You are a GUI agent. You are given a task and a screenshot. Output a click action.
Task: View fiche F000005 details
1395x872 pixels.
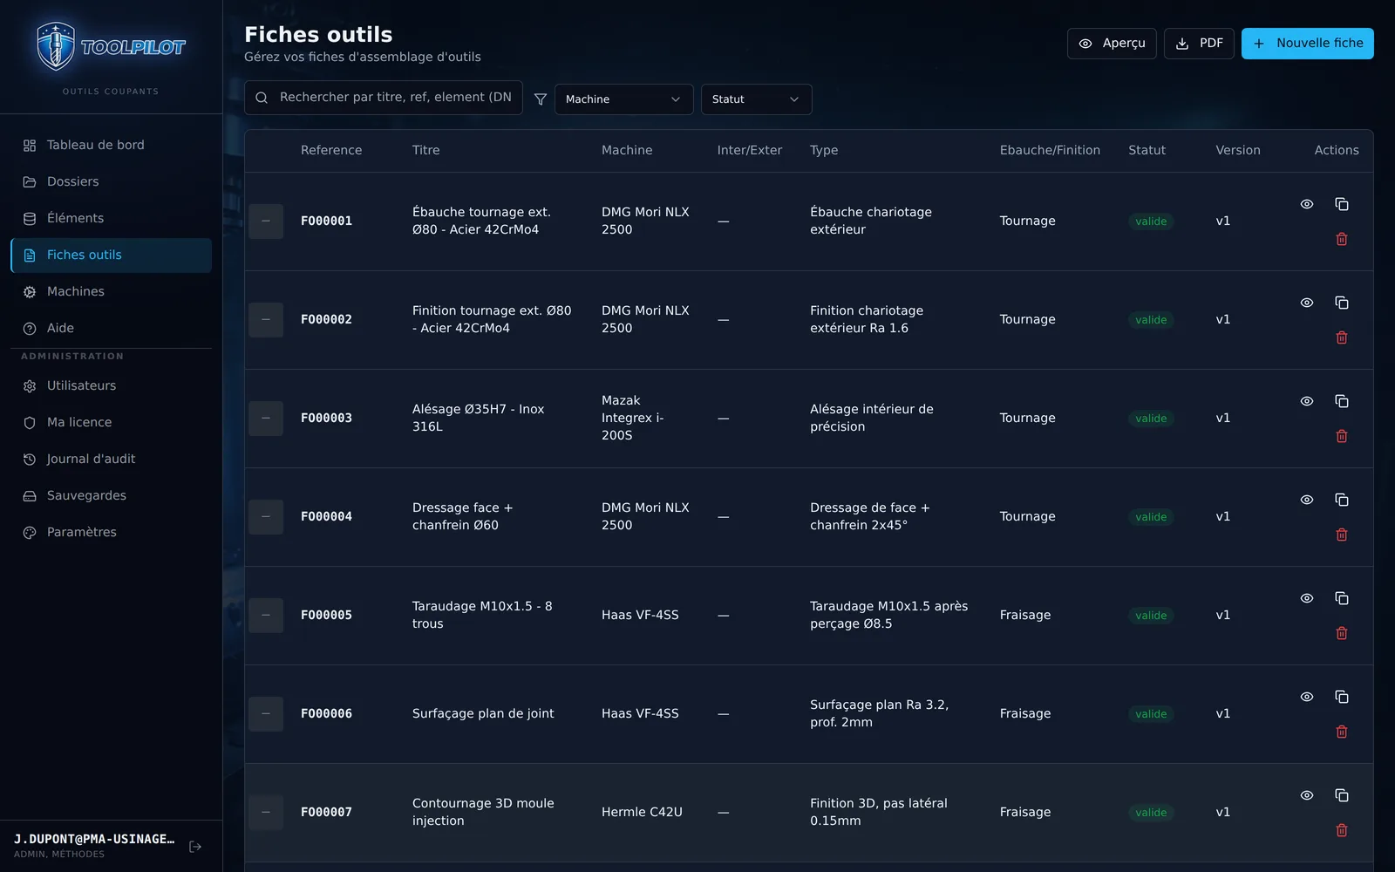pos(1307,598)
